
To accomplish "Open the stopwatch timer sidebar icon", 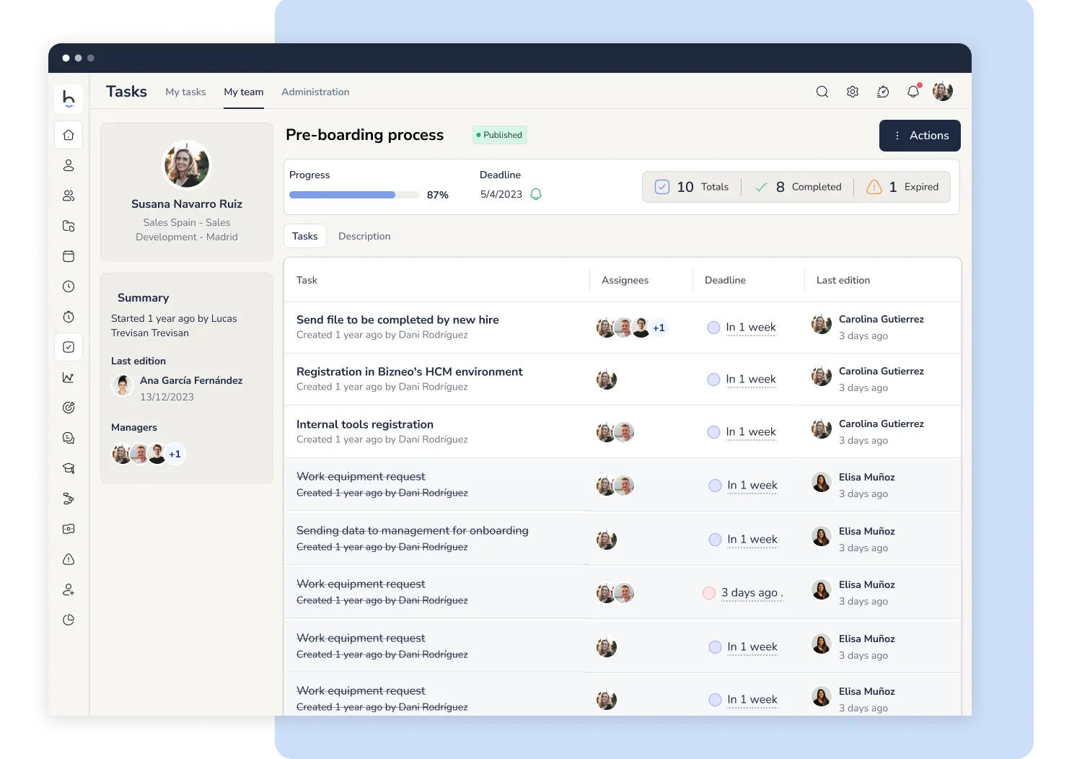I will (69, 317).
